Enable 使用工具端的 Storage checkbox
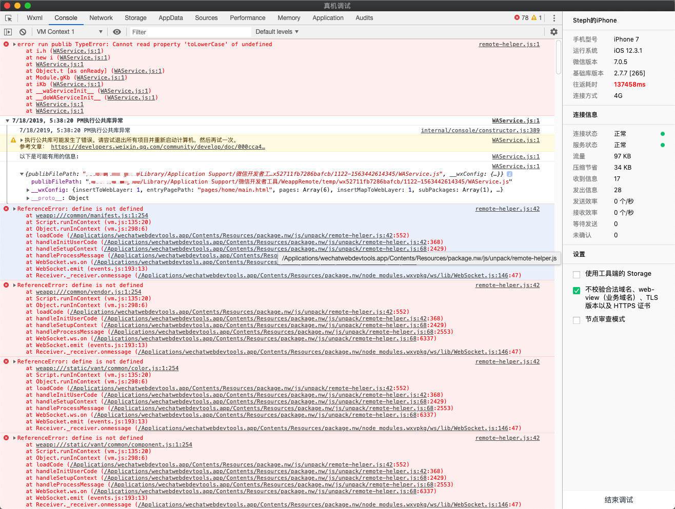This screenshot has width=675, height=509. (x=577, y=274)
